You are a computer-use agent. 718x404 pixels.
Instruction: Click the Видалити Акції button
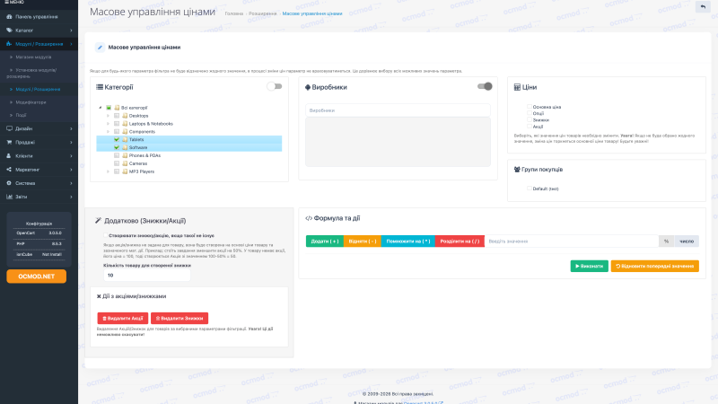123,319
